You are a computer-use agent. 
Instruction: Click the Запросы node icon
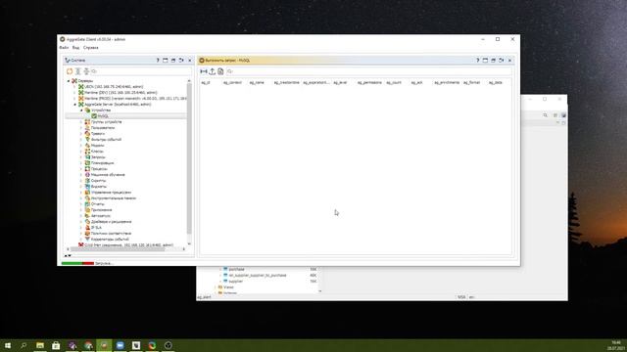coord(87,157)
